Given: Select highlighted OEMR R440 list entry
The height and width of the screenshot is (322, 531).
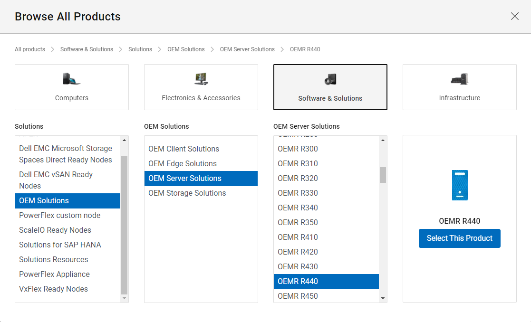Looking at the screenshot, I should point(326,282).
